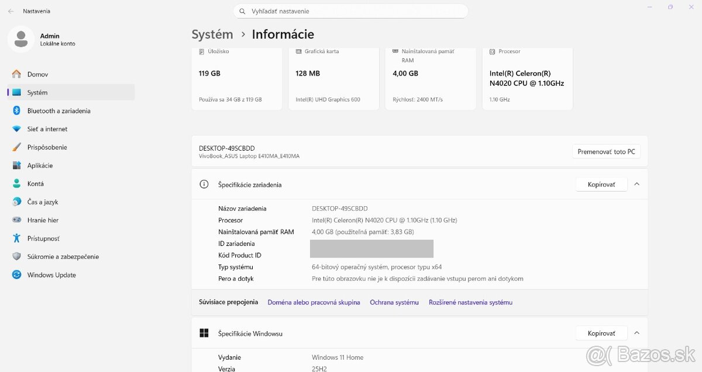Open the Úložisko storage card

pyautogui.click(x=236, y=76)
